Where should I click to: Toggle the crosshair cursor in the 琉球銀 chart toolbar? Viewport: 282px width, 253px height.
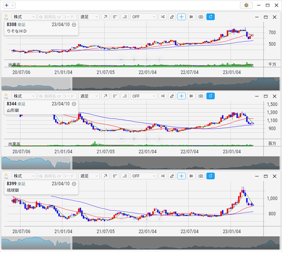(182, 176)
